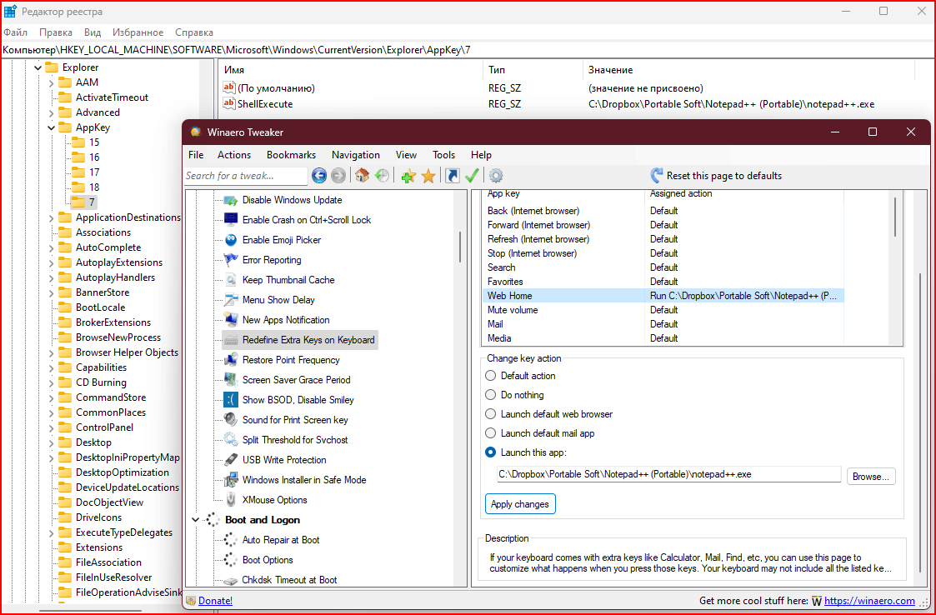Open the Winaero File menu
Viewport: 936px width, 615px height.
[x=196, y=155]
